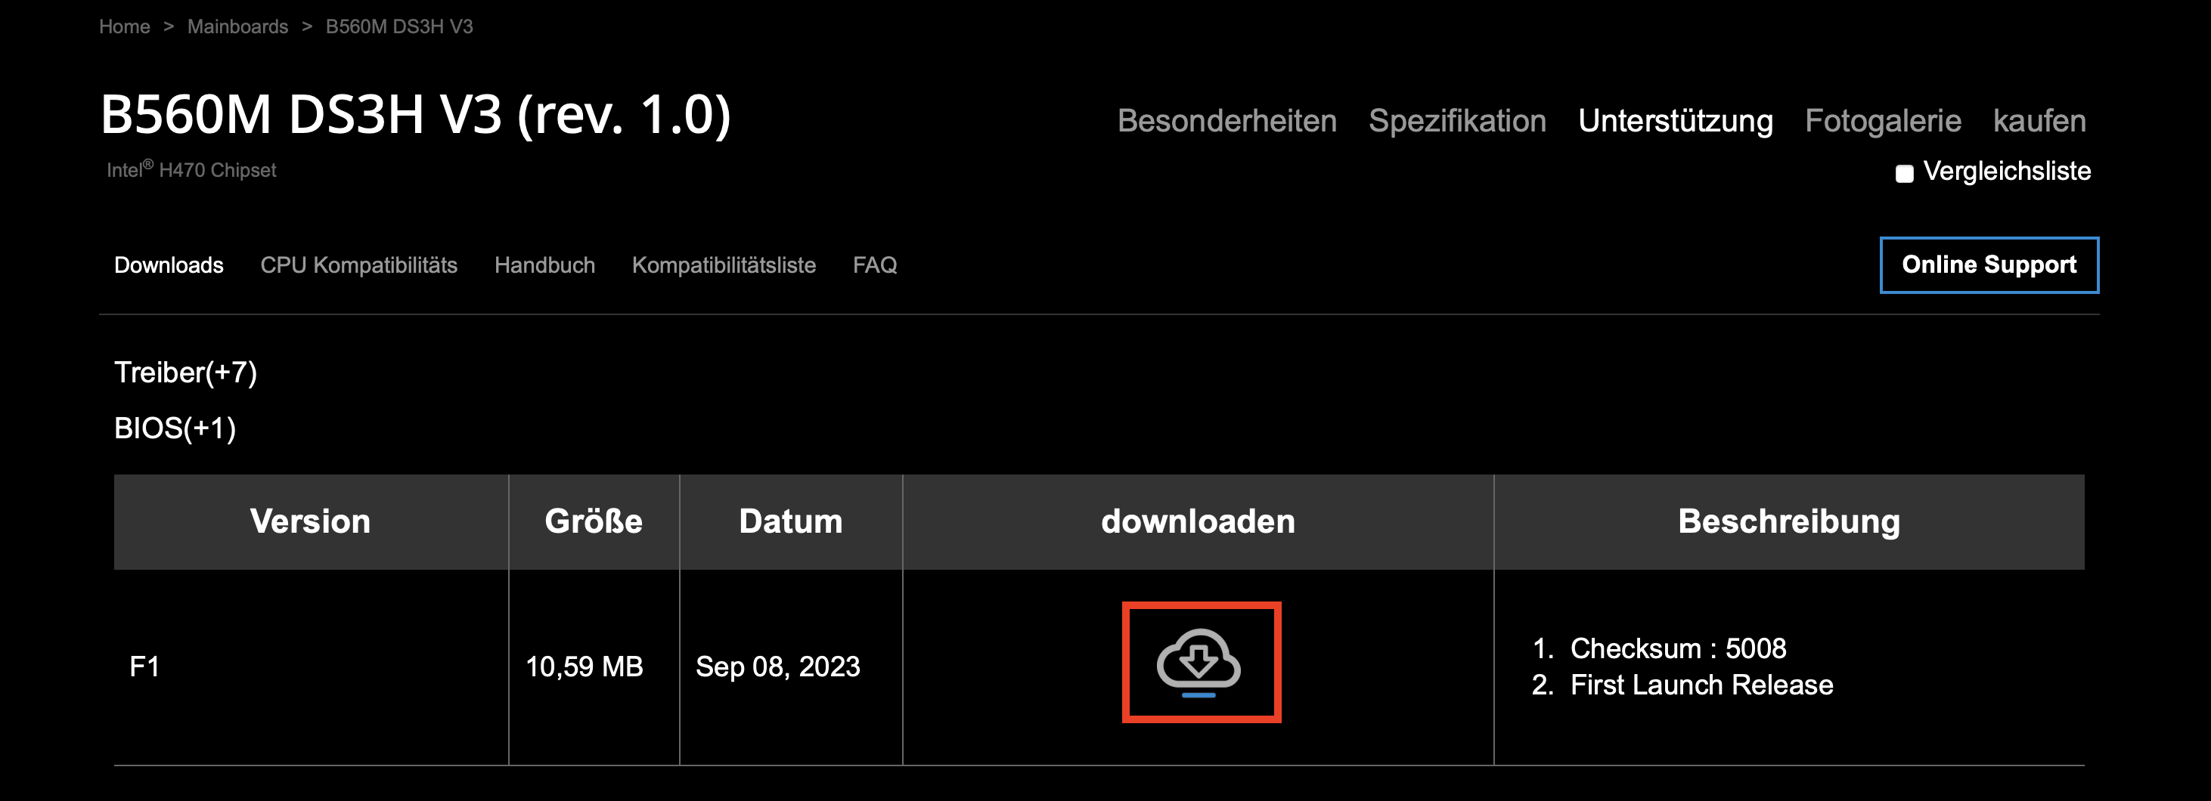Screen dimensions: 2211x801
Task: Click the B560M DS3H V3 breadcrumb
Action: 399,26
